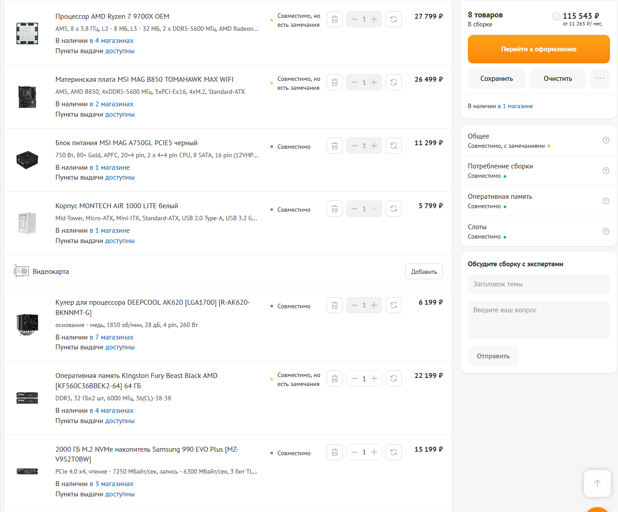Click the replace icon for the MSI B850 motherboard

click(393, 82)
